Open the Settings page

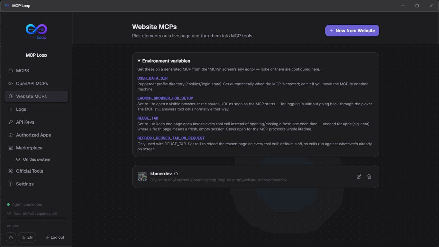pyautogui.click(x=36, y=184)
